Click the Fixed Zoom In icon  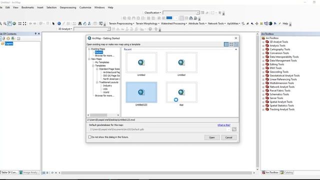tap(20, 23)
